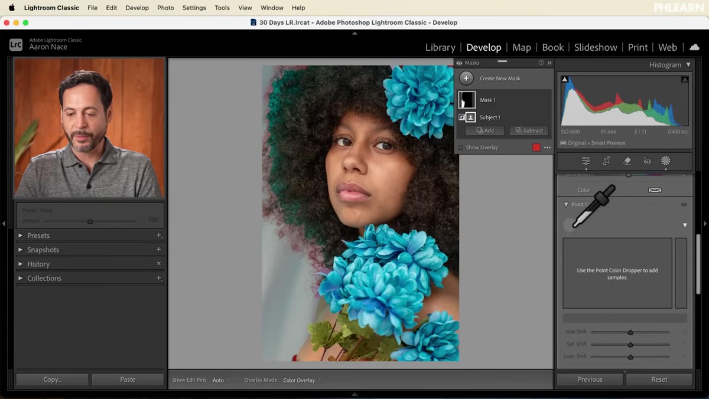Click the Sat. Shift slider handle
The width and height of the screenshot is (709, 399).
630,344
